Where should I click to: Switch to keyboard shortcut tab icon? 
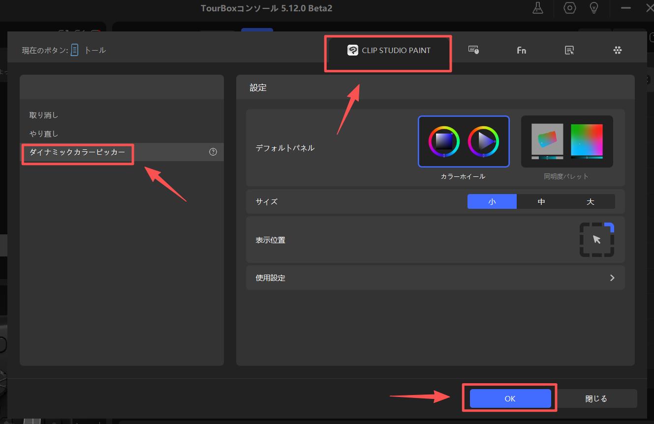pos(473,50)
